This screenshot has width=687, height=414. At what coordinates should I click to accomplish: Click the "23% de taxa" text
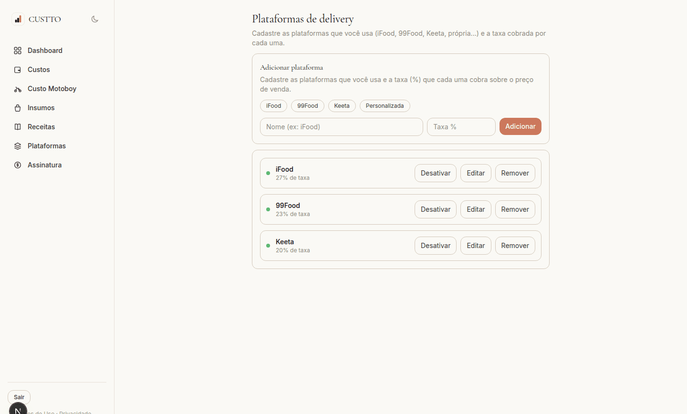click(292, 214)
